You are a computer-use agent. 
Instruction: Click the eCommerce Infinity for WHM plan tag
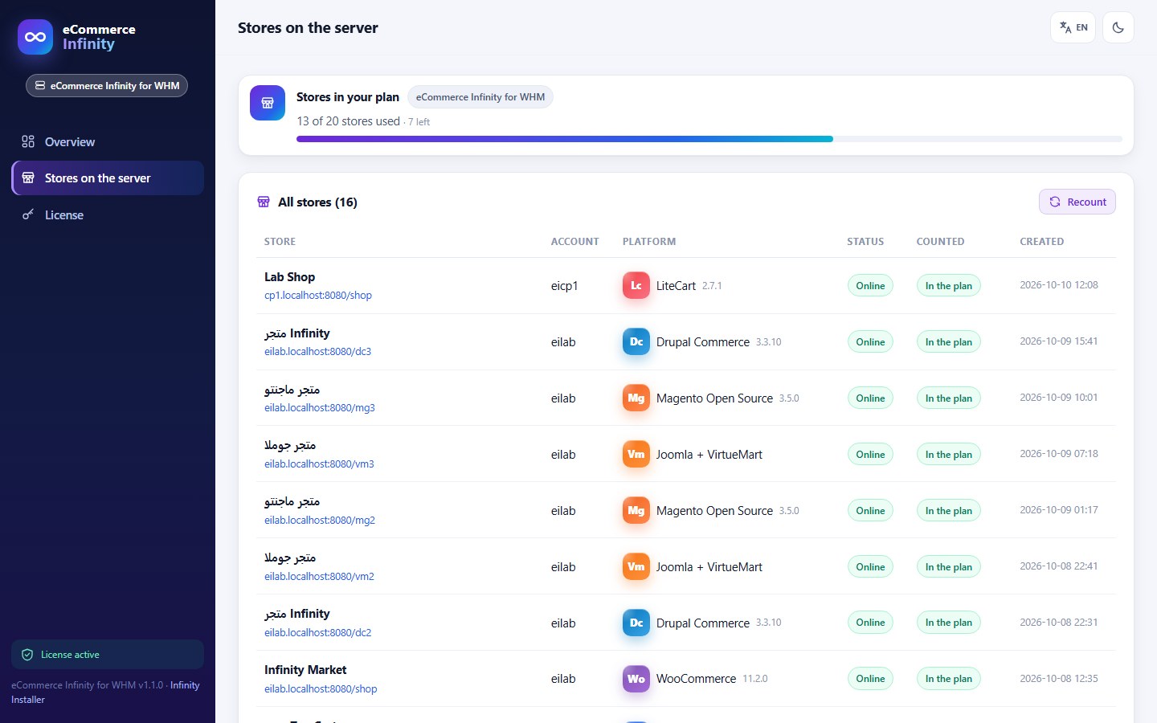point(480,97)
